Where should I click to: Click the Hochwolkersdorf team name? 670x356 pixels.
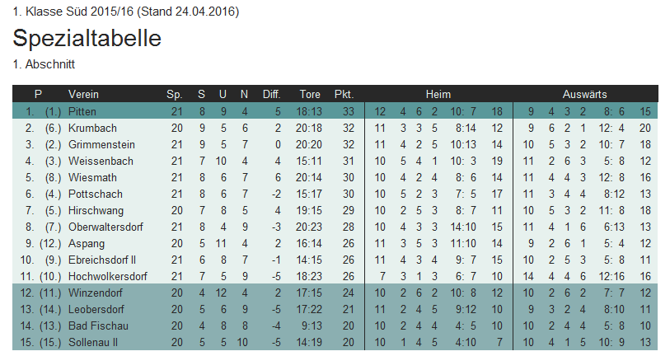(107, 276)
